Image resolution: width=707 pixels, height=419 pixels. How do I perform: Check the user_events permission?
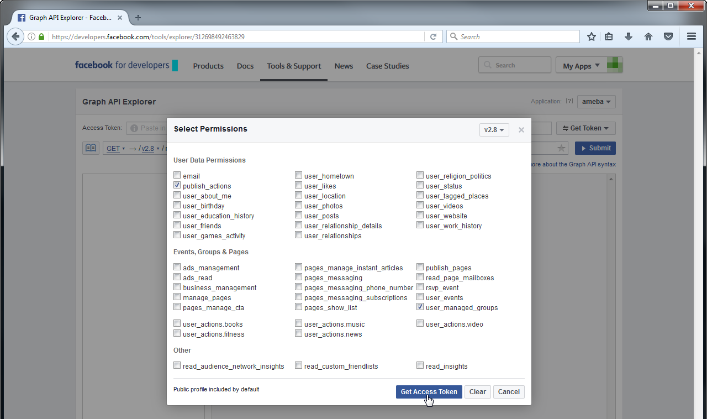tap(420, 297)
